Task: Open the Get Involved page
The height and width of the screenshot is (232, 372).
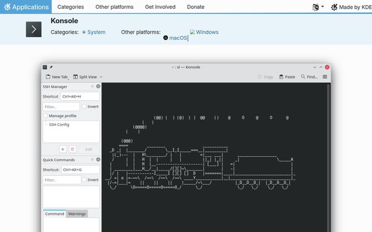Action: 160,7
